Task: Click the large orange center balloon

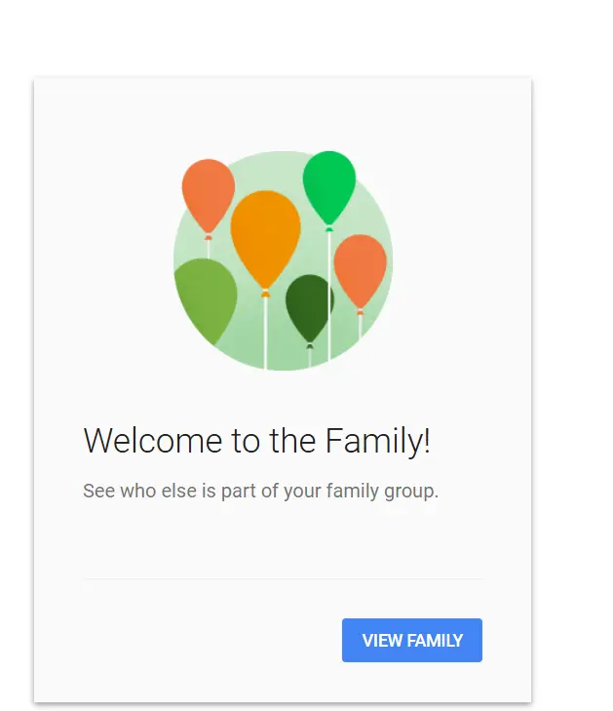Action: coord(265,238)
